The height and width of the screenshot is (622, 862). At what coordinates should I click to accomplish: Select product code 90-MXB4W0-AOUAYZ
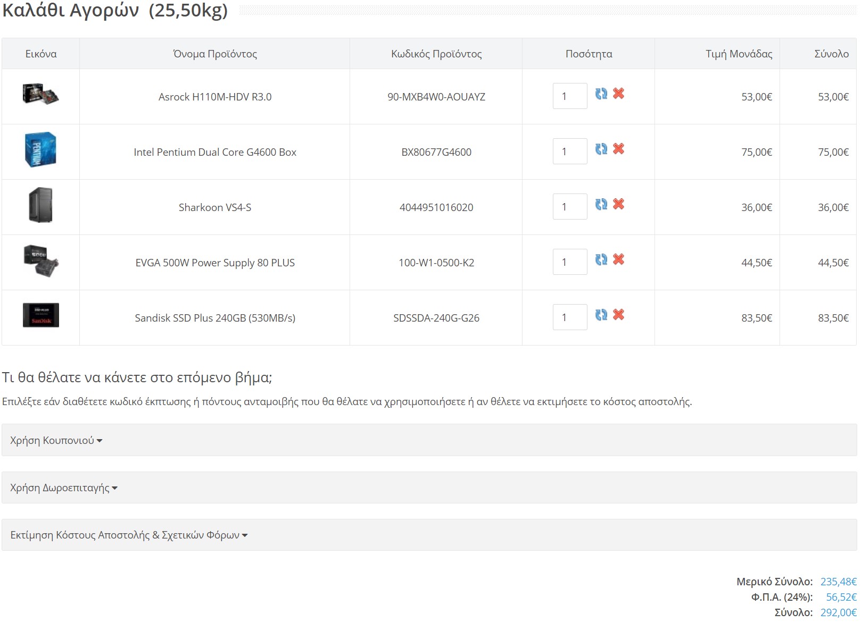click(x=436, y=97)
